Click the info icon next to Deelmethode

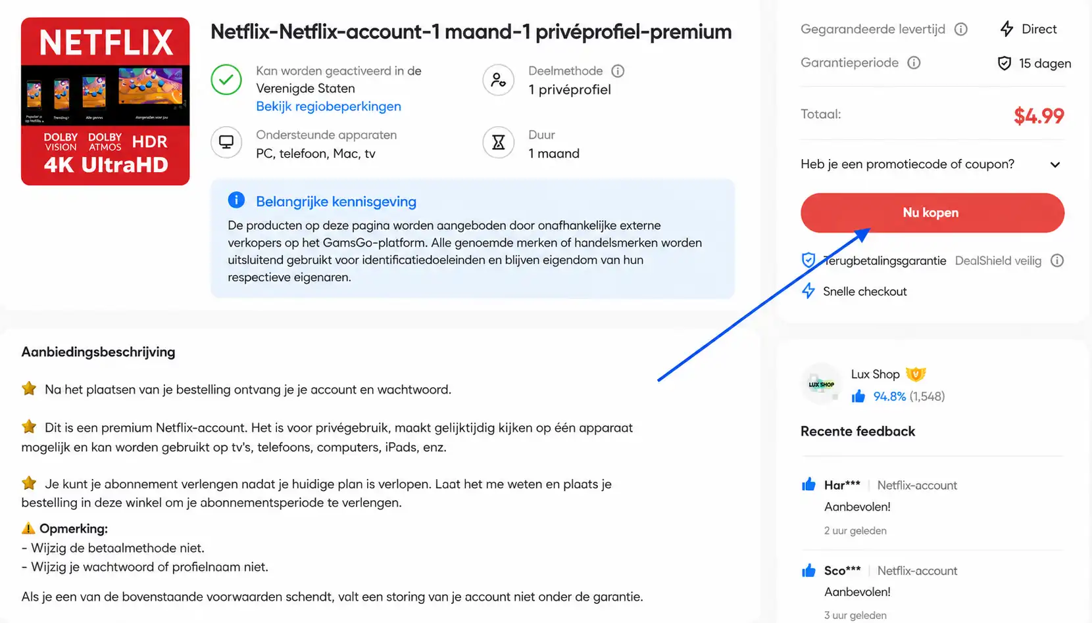(618, 71)
